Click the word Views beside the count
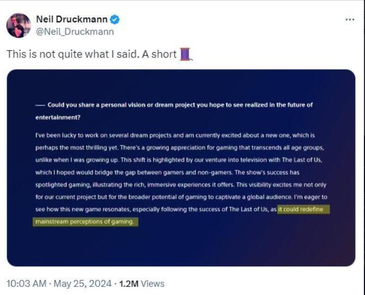This screenshot has width=365, height=295. 152,284
